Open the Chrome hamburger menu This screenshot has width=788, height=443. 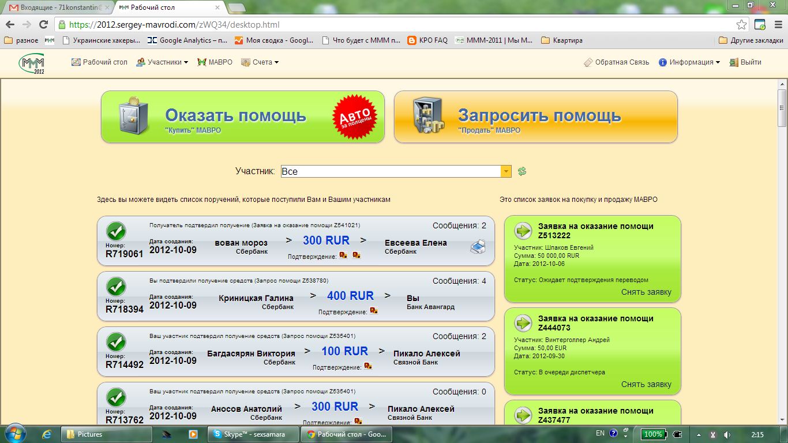(x=777, y=25)
